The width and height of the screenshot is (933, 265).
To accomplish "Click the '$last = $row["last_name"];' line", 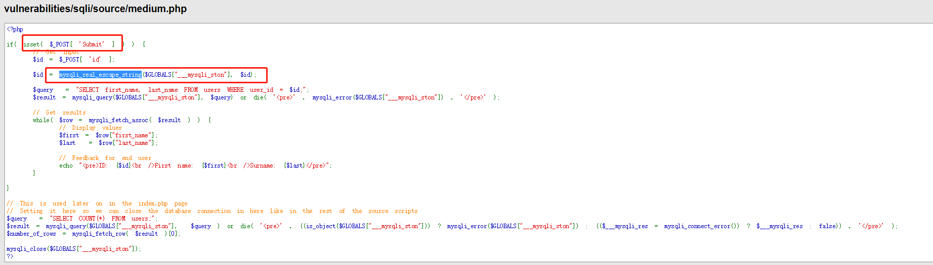I will [x=108, y=143].
